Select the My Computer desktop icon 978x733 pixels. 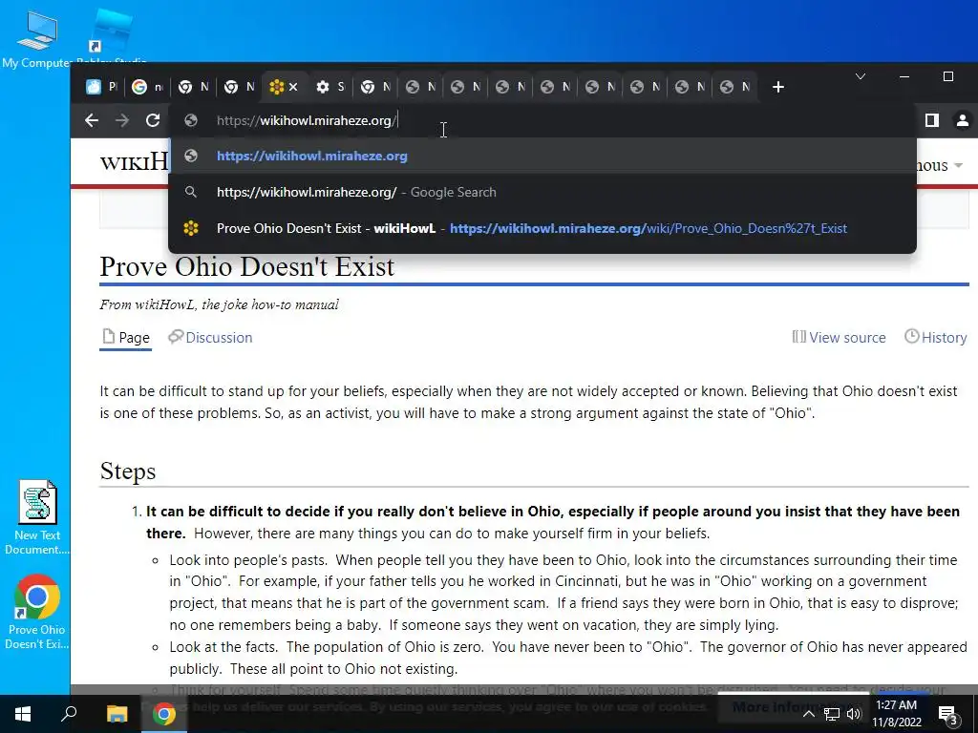37,41
